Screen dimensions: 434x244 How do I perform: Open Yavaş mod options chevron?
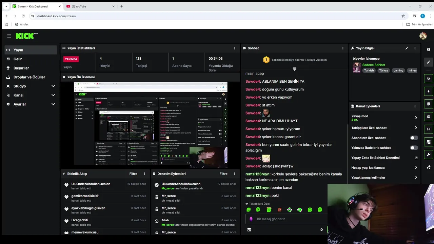[x=416, y=118]
